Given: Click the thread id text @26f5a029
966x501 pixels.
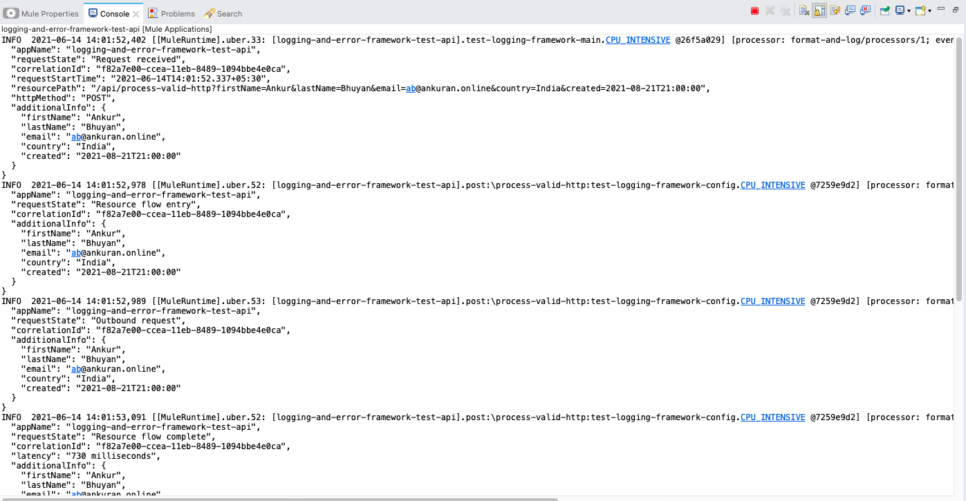Looking at the screenshot, I should [700, 40].
